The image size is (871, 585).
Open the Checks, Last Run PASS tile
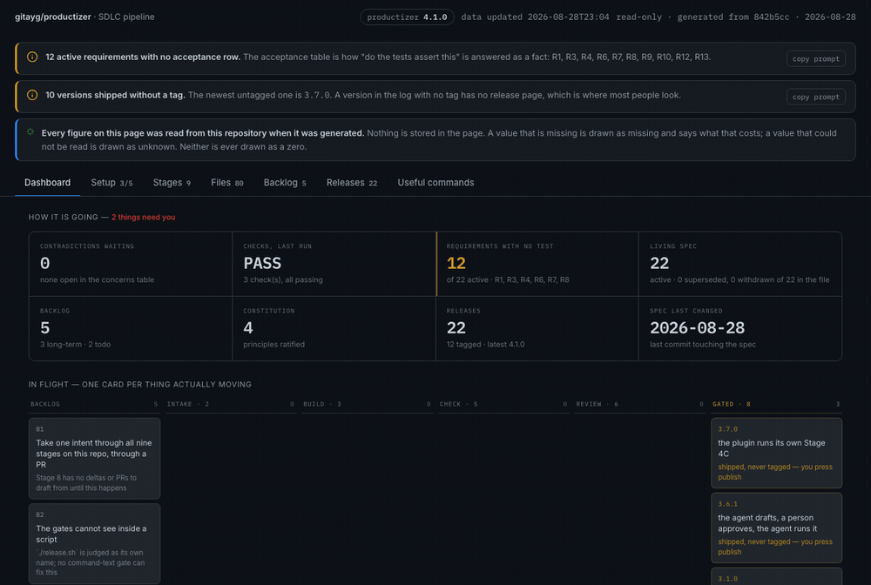pyautogui.click(x=334, y=264)
